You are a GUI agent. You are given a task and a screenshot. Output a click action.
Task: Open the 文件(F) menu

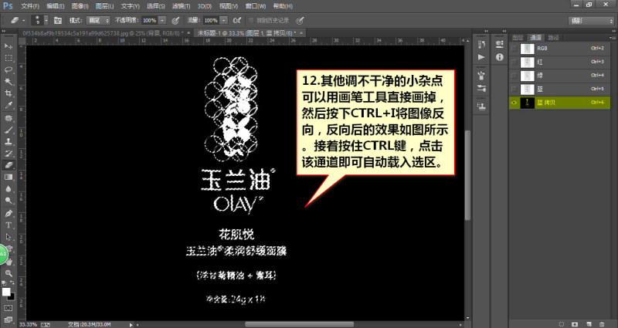[x=29, y=6]
